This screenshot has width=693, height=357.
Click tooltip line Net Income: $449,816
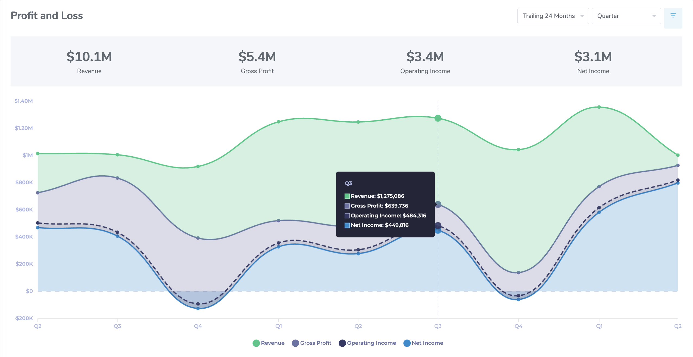[x=376, y=225]
